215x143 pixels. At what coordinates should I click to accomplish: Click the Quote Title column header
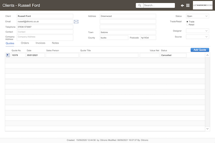click(x=85, y=51)
